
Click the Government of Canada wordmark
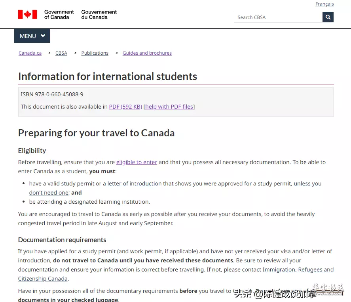(x=59, y=15)
